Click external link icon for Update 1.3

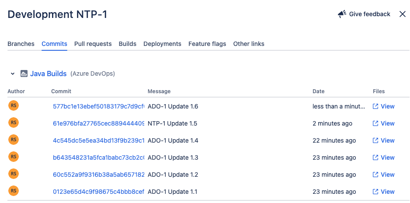tap(375, 157)
